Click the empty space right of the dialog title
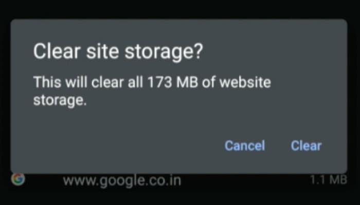This screenshot has width=360, height=205. (273, 52)
